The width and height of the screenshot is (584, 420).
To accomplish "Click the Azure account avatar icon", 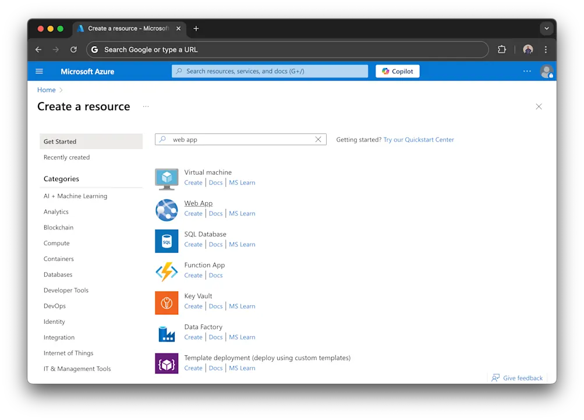I will pyautogui.click(x=546, y=70).
